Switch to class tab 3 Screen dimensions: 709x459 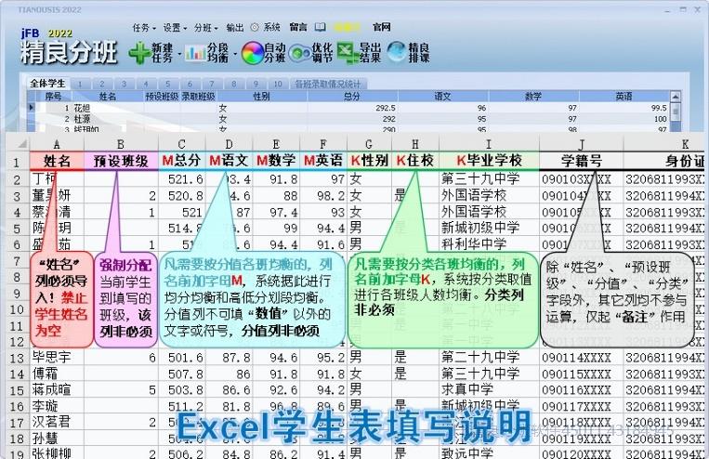(124, 84)
